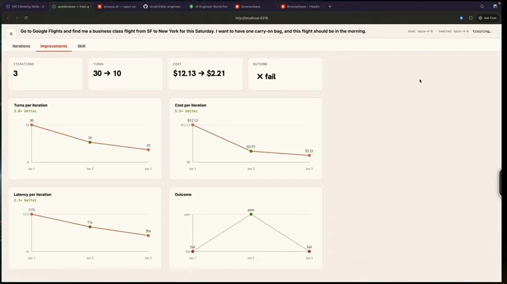Click the fail outcome point at iter 3
The height and width of the screenshot is (284, 507).
tap(309, 251)
